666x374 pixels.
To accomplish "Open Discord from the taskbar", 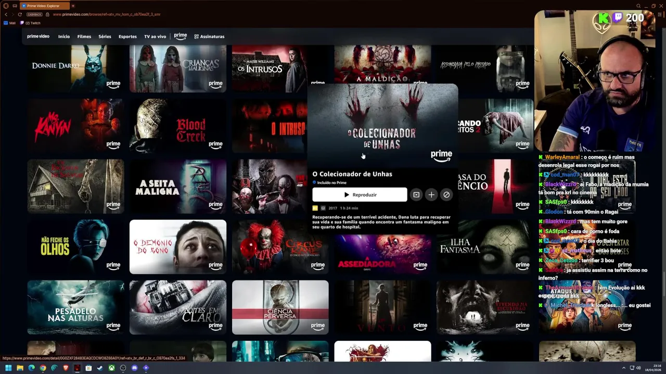I will [x=134, y=368].
